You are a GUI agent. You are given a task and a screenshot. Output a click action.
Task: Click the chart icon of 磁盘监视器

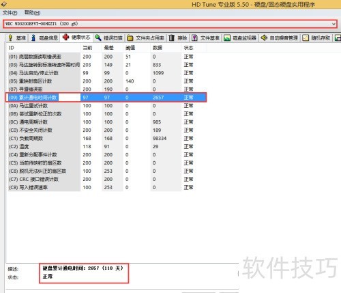point(226,38)
